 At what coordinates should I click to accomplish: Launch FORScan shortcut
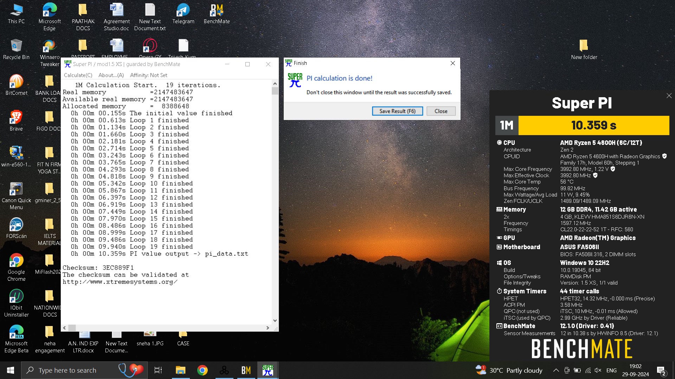pos(16,228)
